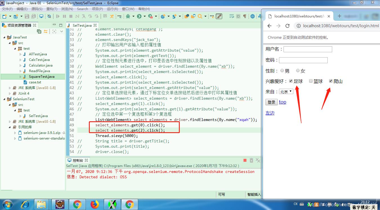This screenshot has height=210, width=380.
Task: Click the Skip All Breakpoints icon
Action: (49, 16)
